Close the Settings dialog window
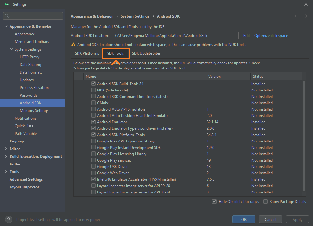Viewport: 313px width, 226px height. pyautogui.click(x=306, y=4)
